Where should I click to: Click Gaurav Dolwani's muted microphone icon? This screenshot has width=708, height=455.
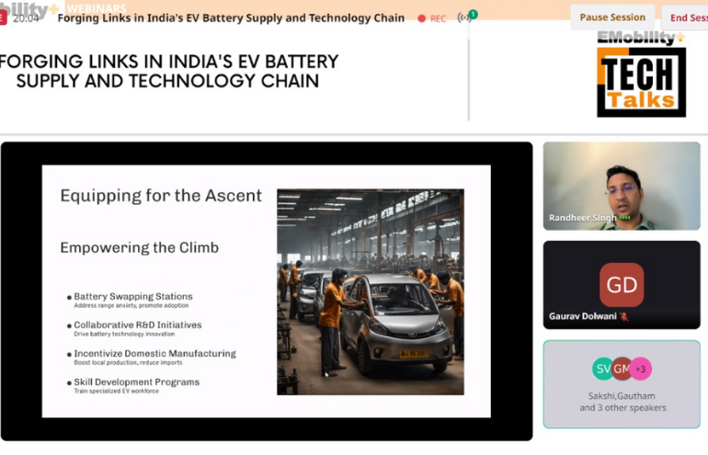[x=623, y=316]
